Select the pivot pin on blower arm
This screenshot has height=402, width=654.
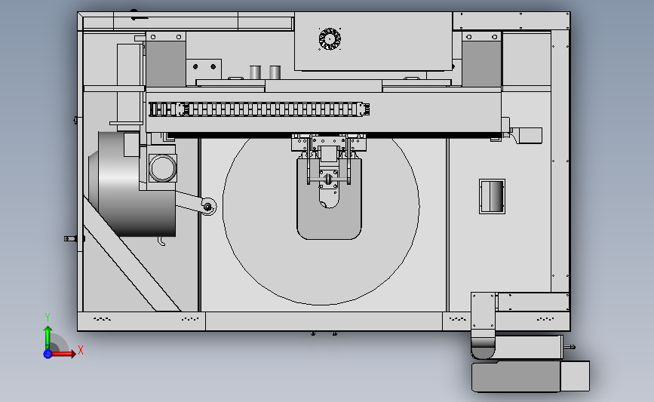(x=207, y=207)
